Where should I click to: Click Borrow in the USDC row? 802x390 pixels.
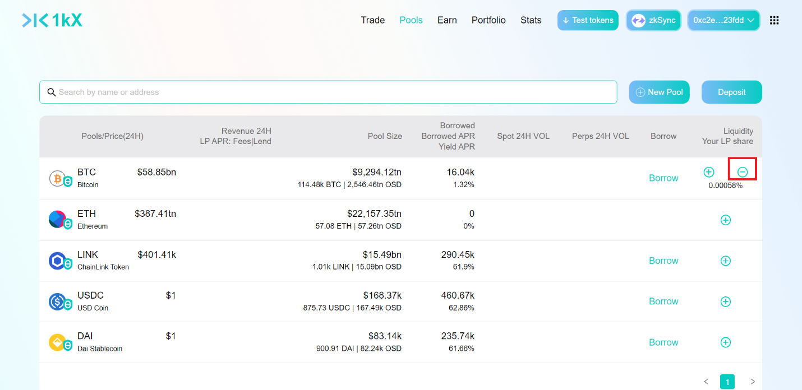[x=663, y=301]
